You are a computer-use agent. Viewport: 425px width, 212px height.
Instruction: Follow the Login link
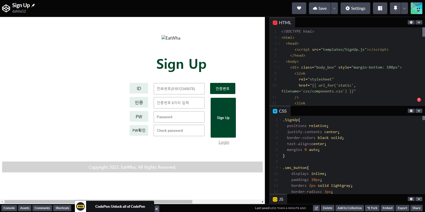tap(224, 142)
